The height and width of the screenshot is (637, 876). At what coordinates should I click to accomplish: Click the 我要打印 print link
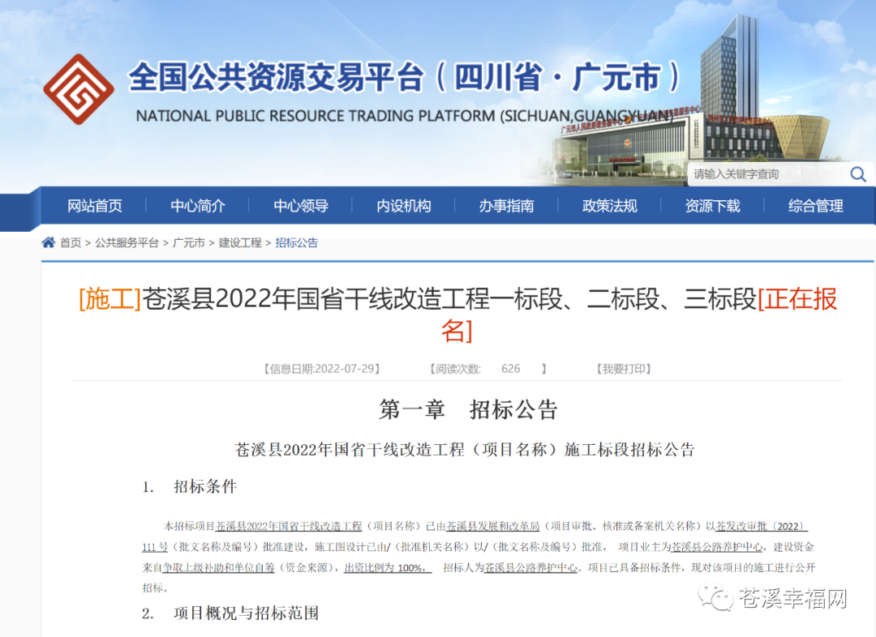624,369
